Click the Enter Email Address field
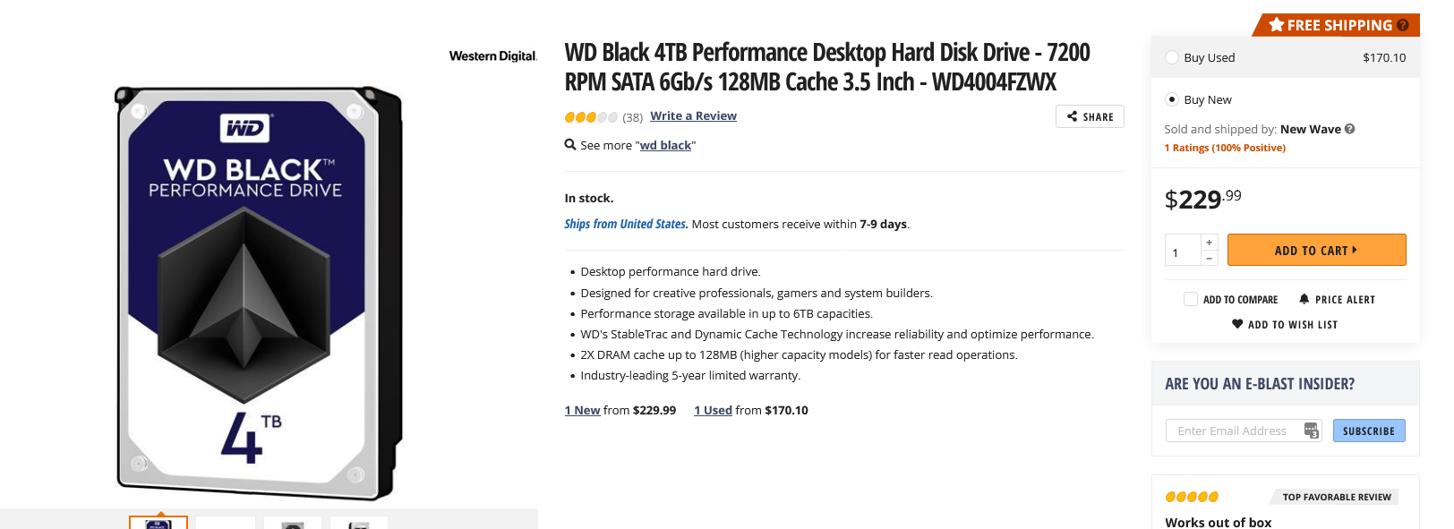 point(1236,431)
